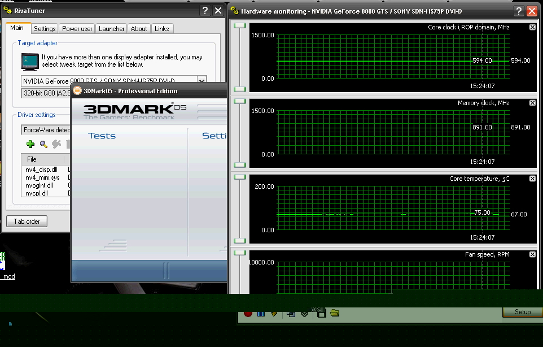
Task: Close the Core clock graph with its X
Action: (x=533, y=27)
